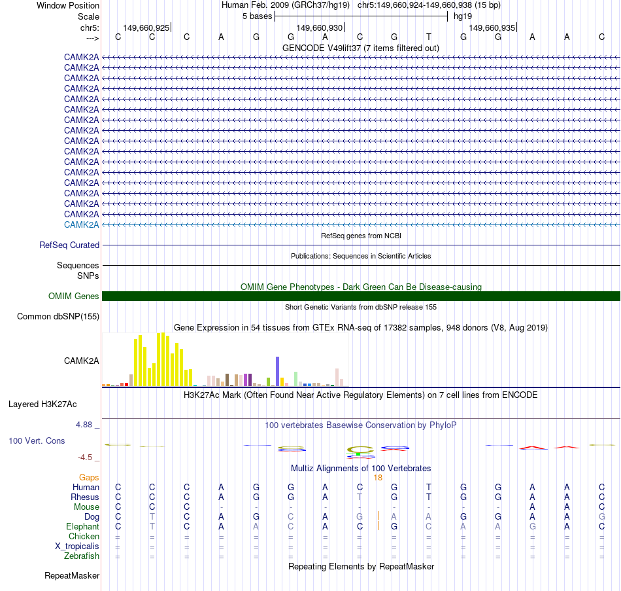Click the SNPs track label
Viewport: 621px width, 591px height.
pyautogui.click(x=88, y=276)
